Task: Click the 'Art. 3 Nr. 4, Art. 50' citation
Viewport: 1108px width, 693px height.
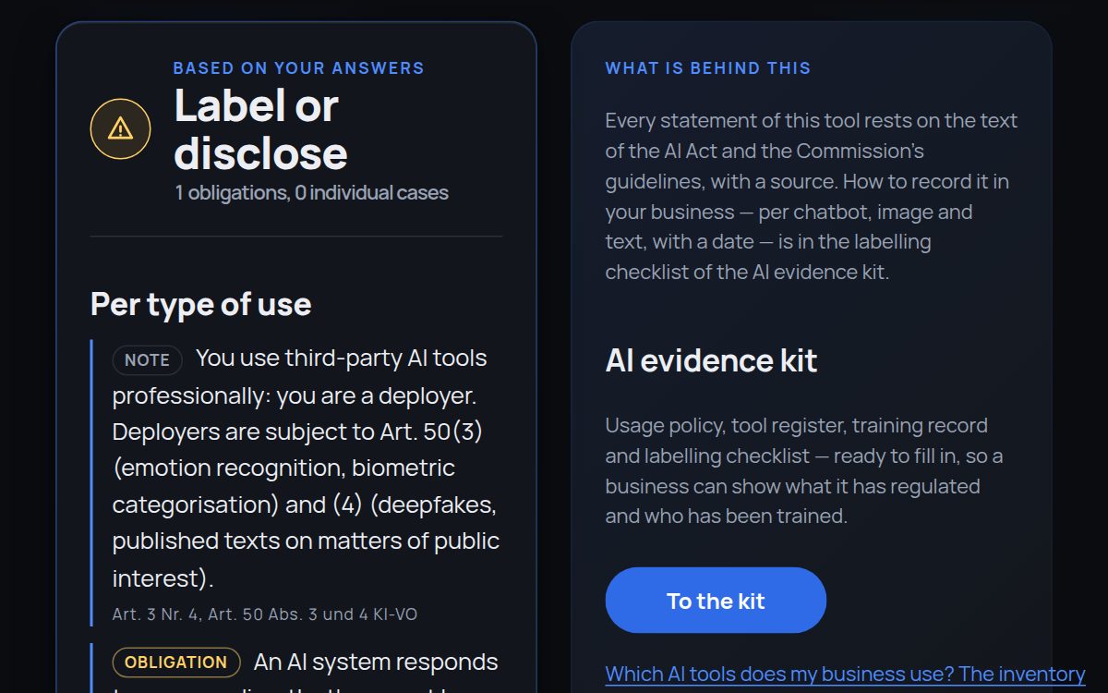Action: 265,614
